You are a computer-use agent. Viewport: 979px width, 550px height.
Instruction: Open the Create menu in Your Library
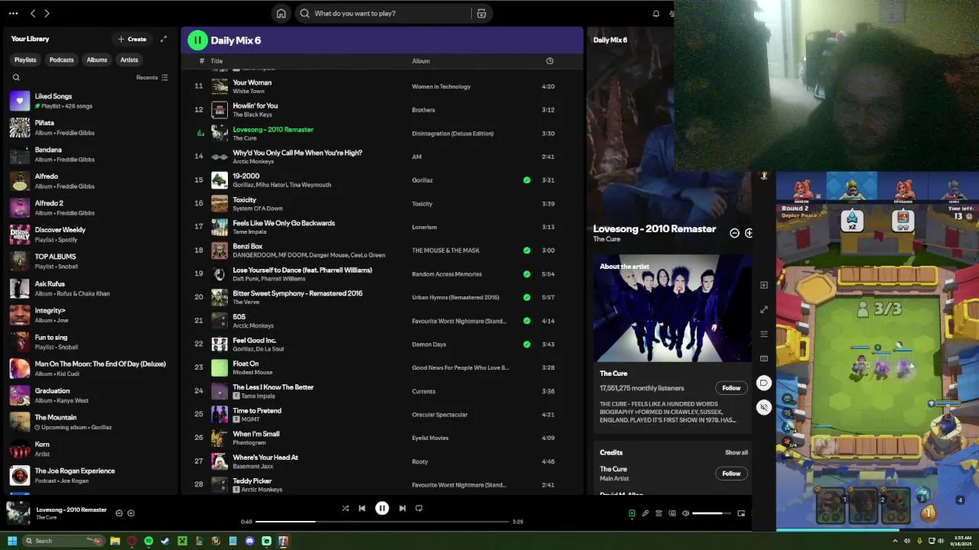point(132,39)
